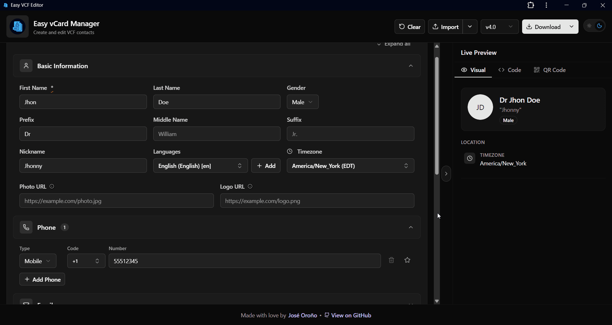
Task: Open the Import options dropdown arrow
Action: (470, 27)
